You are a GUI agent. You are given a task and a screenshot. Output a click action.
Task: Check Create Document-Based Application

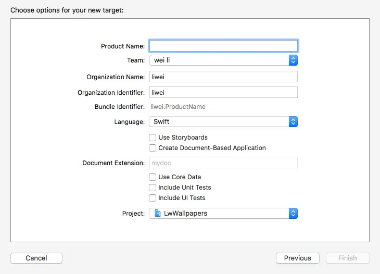153,148
